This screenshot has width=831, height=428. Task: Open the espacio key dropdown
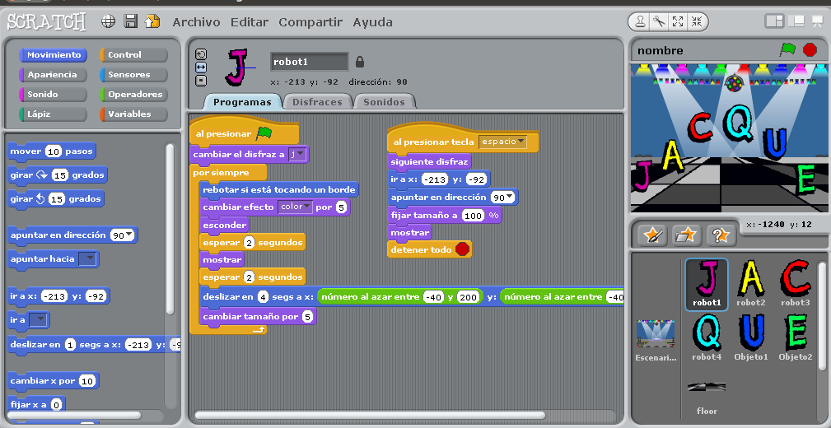point(502,142)
